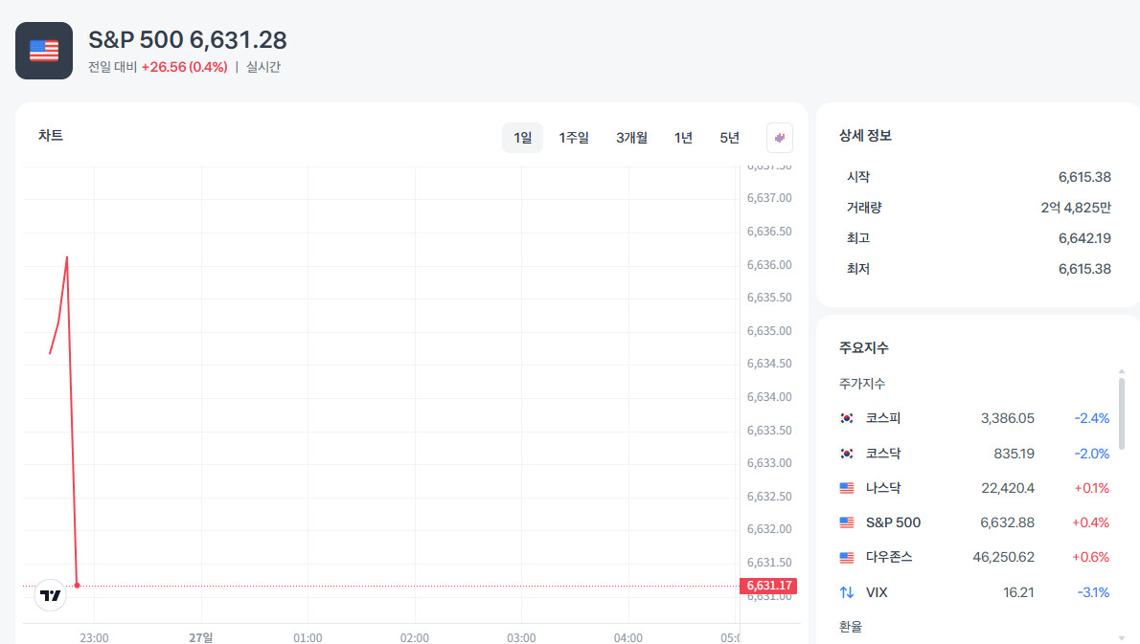Click the VIX change -3.1%
Viewport: 1140px width, 644px height.
1093,592
